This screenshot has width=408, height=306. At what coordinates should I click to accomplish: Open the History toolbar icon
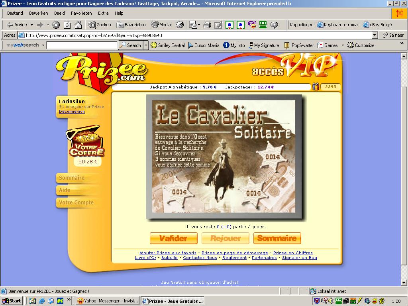click(x=180, y=25)
